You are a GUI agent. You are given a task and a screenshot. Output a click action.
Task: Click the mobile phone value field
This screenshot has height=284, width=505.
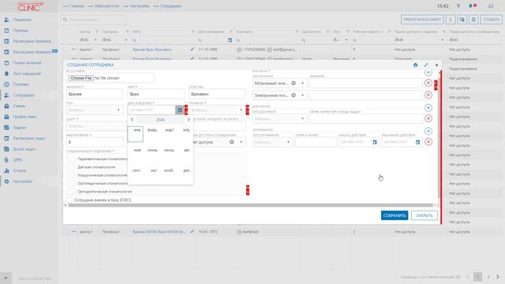click(x=366, y=83)
